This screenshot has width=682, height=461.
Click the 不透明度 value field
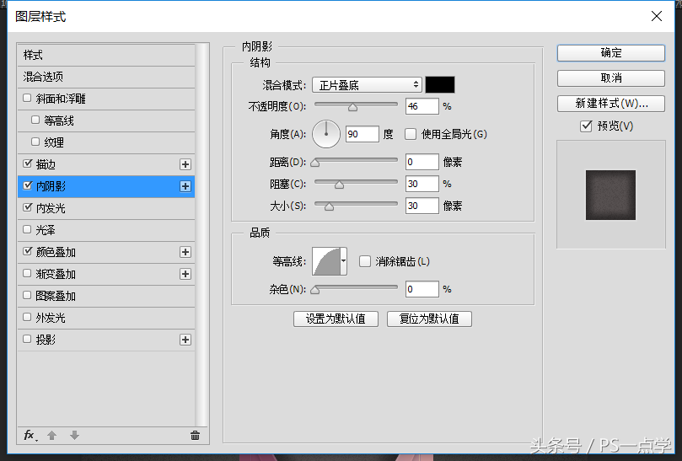422,106
